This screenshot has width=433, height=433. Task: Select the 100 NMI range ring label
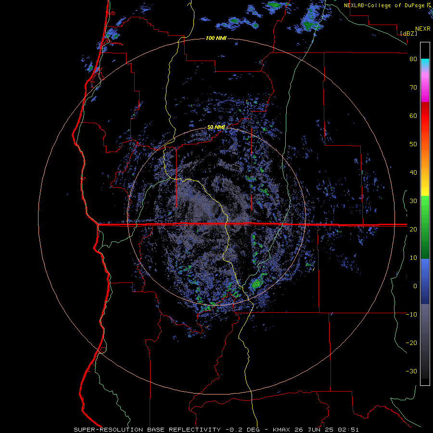216,38
